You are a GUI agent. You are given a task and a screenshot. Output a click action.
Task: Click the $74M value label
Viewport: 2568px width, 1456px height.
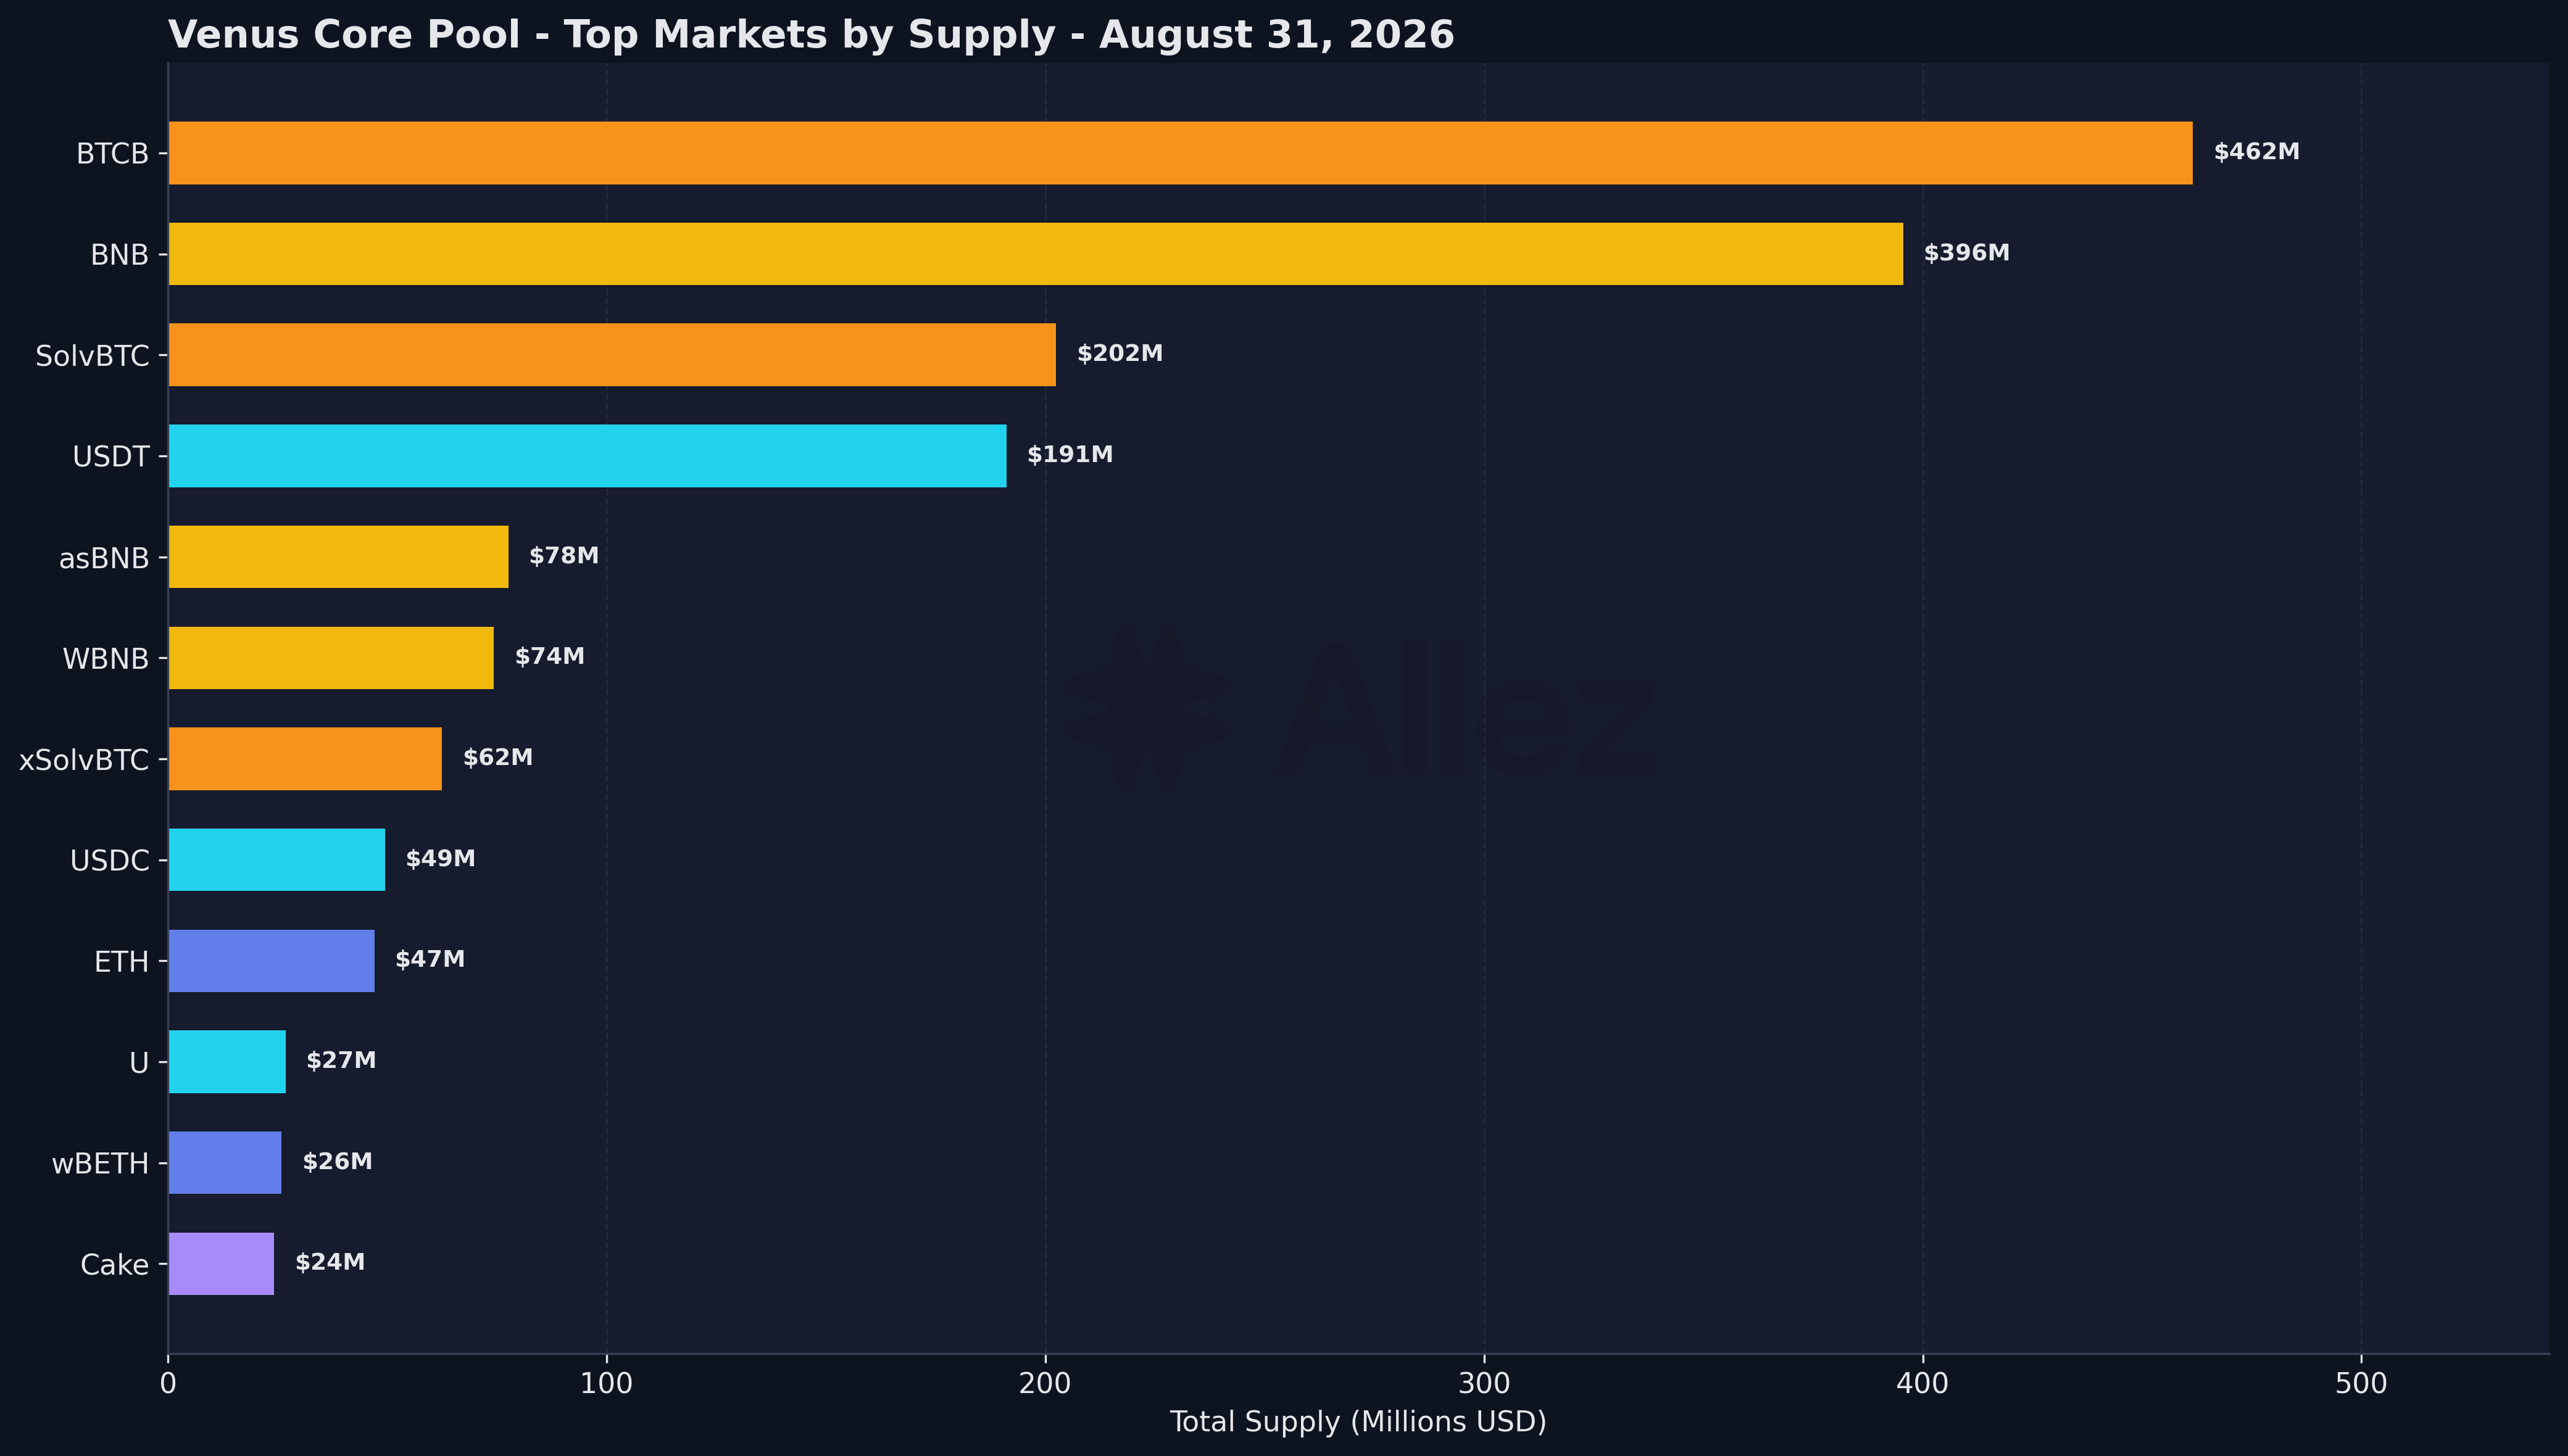(550, 657)
